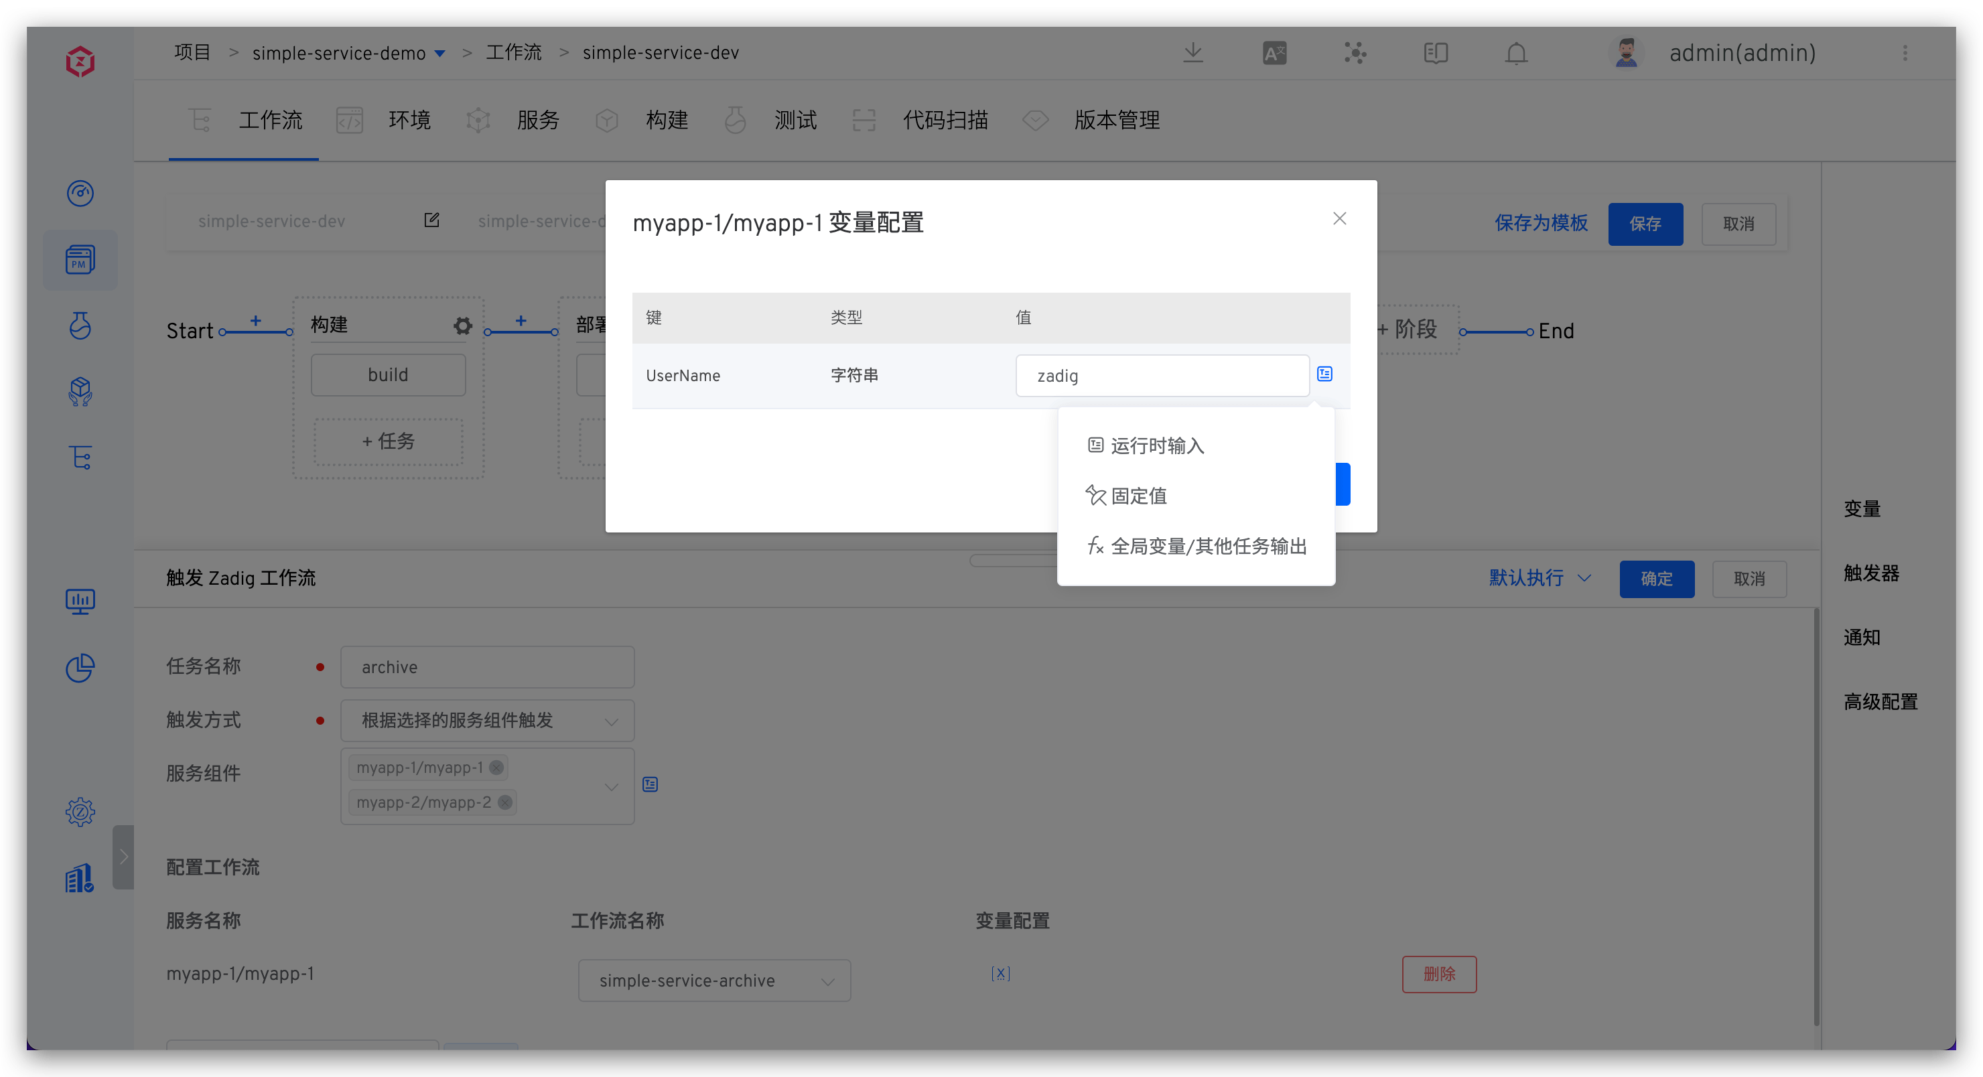This screenshot has width=1983, height=1077.
Task: Open the flask test lab icon
Action: pos(81,326)
